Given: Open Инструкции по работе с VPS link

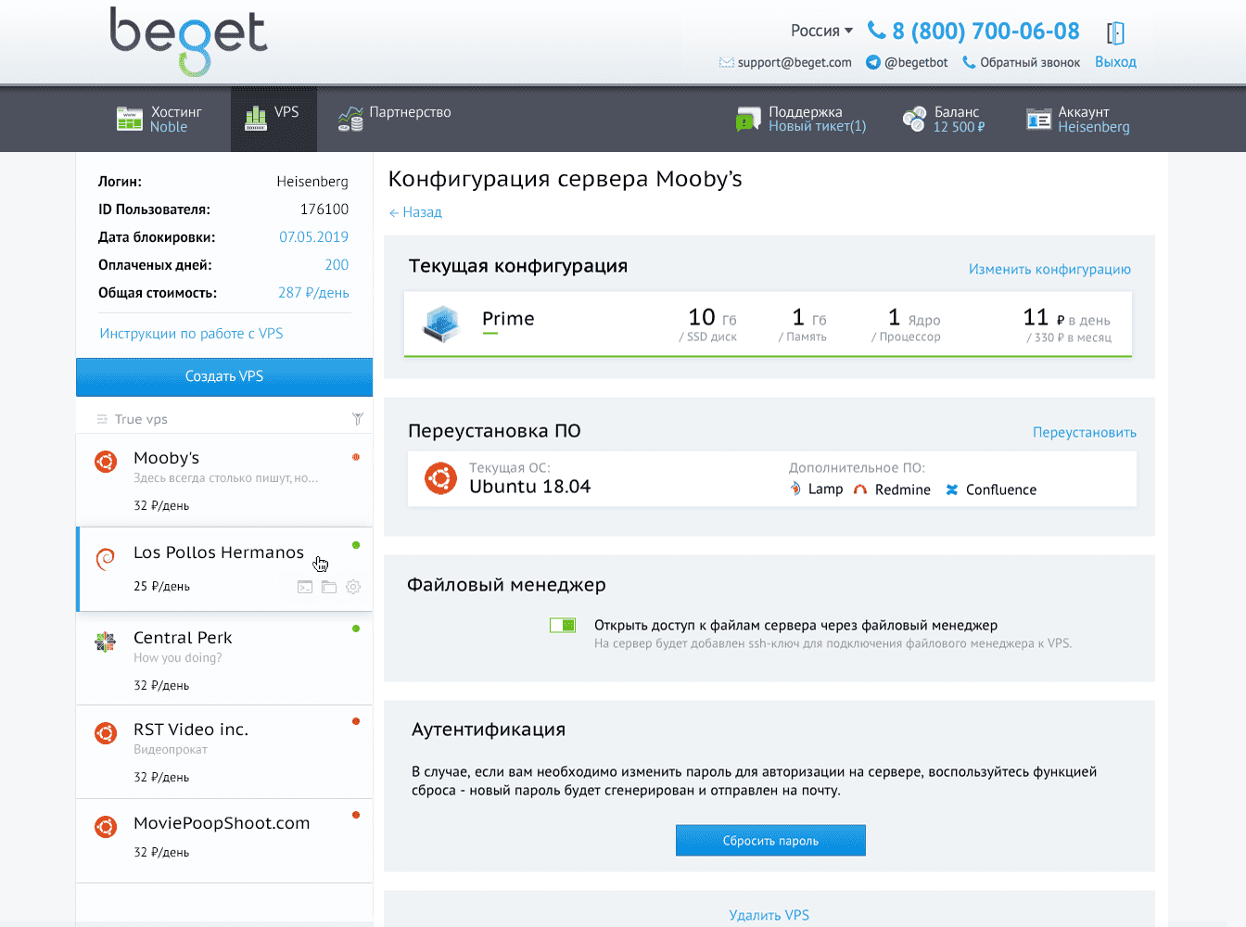Looking at the screenshot, I should 191,334.
